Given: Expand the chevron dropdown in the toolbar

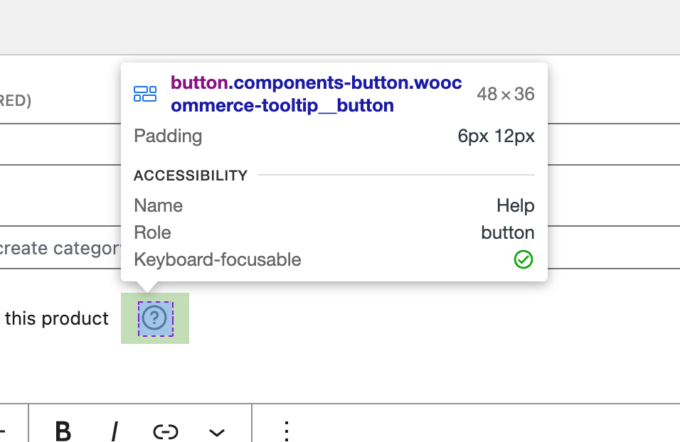Looking at the screenshot, I should pos(217,431).
